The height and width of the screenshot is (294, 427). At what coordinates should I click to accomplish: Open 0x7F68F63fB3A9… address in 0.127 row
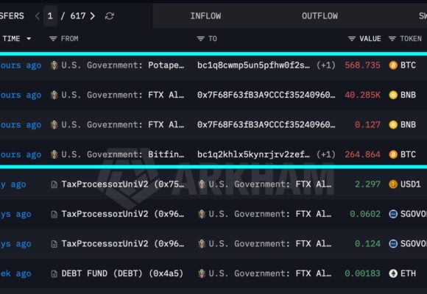[266, 124]
